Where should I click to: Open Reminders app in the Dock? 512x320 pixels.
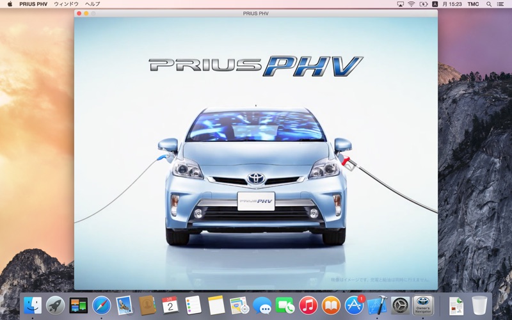(x=193, y=306)
